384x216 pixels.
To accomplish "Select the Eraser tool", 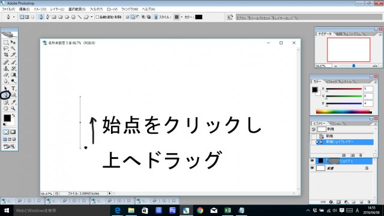I will point(6,74).
